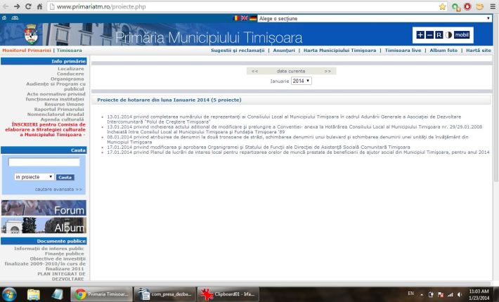Click the Cauta search button
This screenshot has width=499, height=302.
pyautogui.click(x=65, y=178)
